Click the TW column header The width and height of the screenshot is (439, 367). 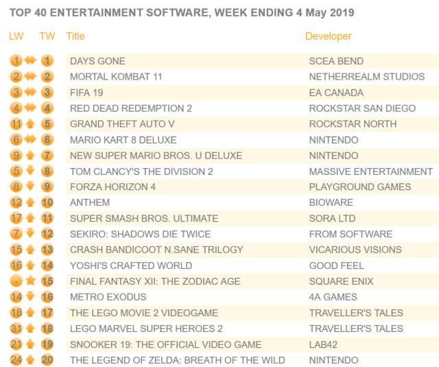click(x=47, y=36)
